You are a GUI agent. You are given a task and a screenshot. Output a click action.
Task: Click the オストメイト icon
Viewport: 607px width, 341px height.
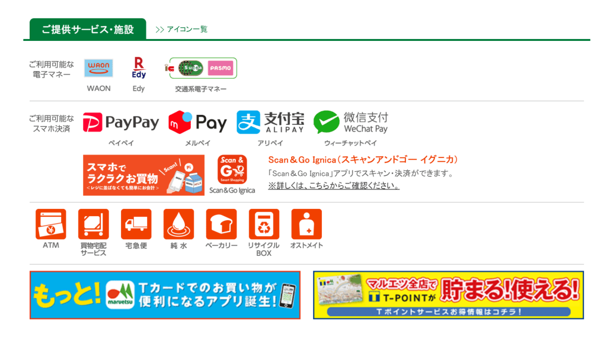click(x=306, y=224)
